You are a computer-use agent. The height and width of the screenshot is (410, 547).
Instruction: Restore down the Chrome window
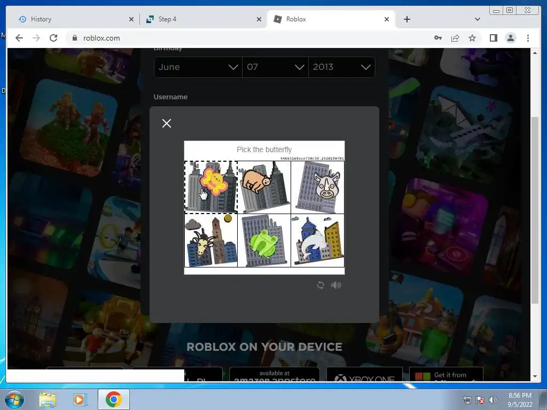tap(510, 11)
